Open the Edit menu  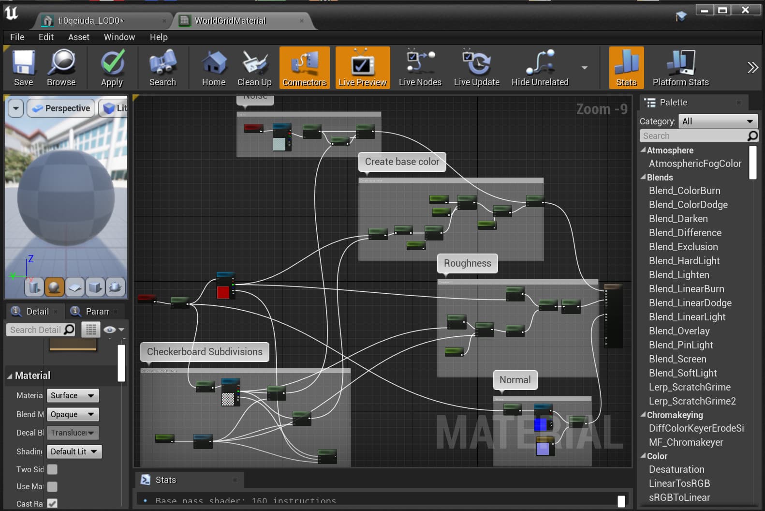click(x=46, y=37)
